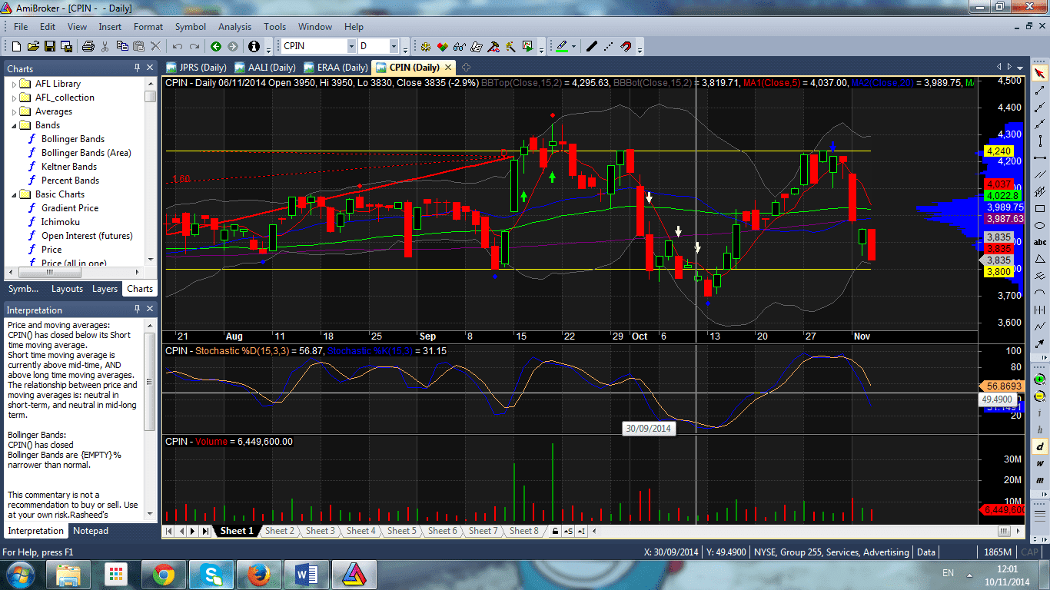Select the trend line drawing tool
Image resolution: width=1050 pixels, height=590 pixels.
[x=1040, y=91]
